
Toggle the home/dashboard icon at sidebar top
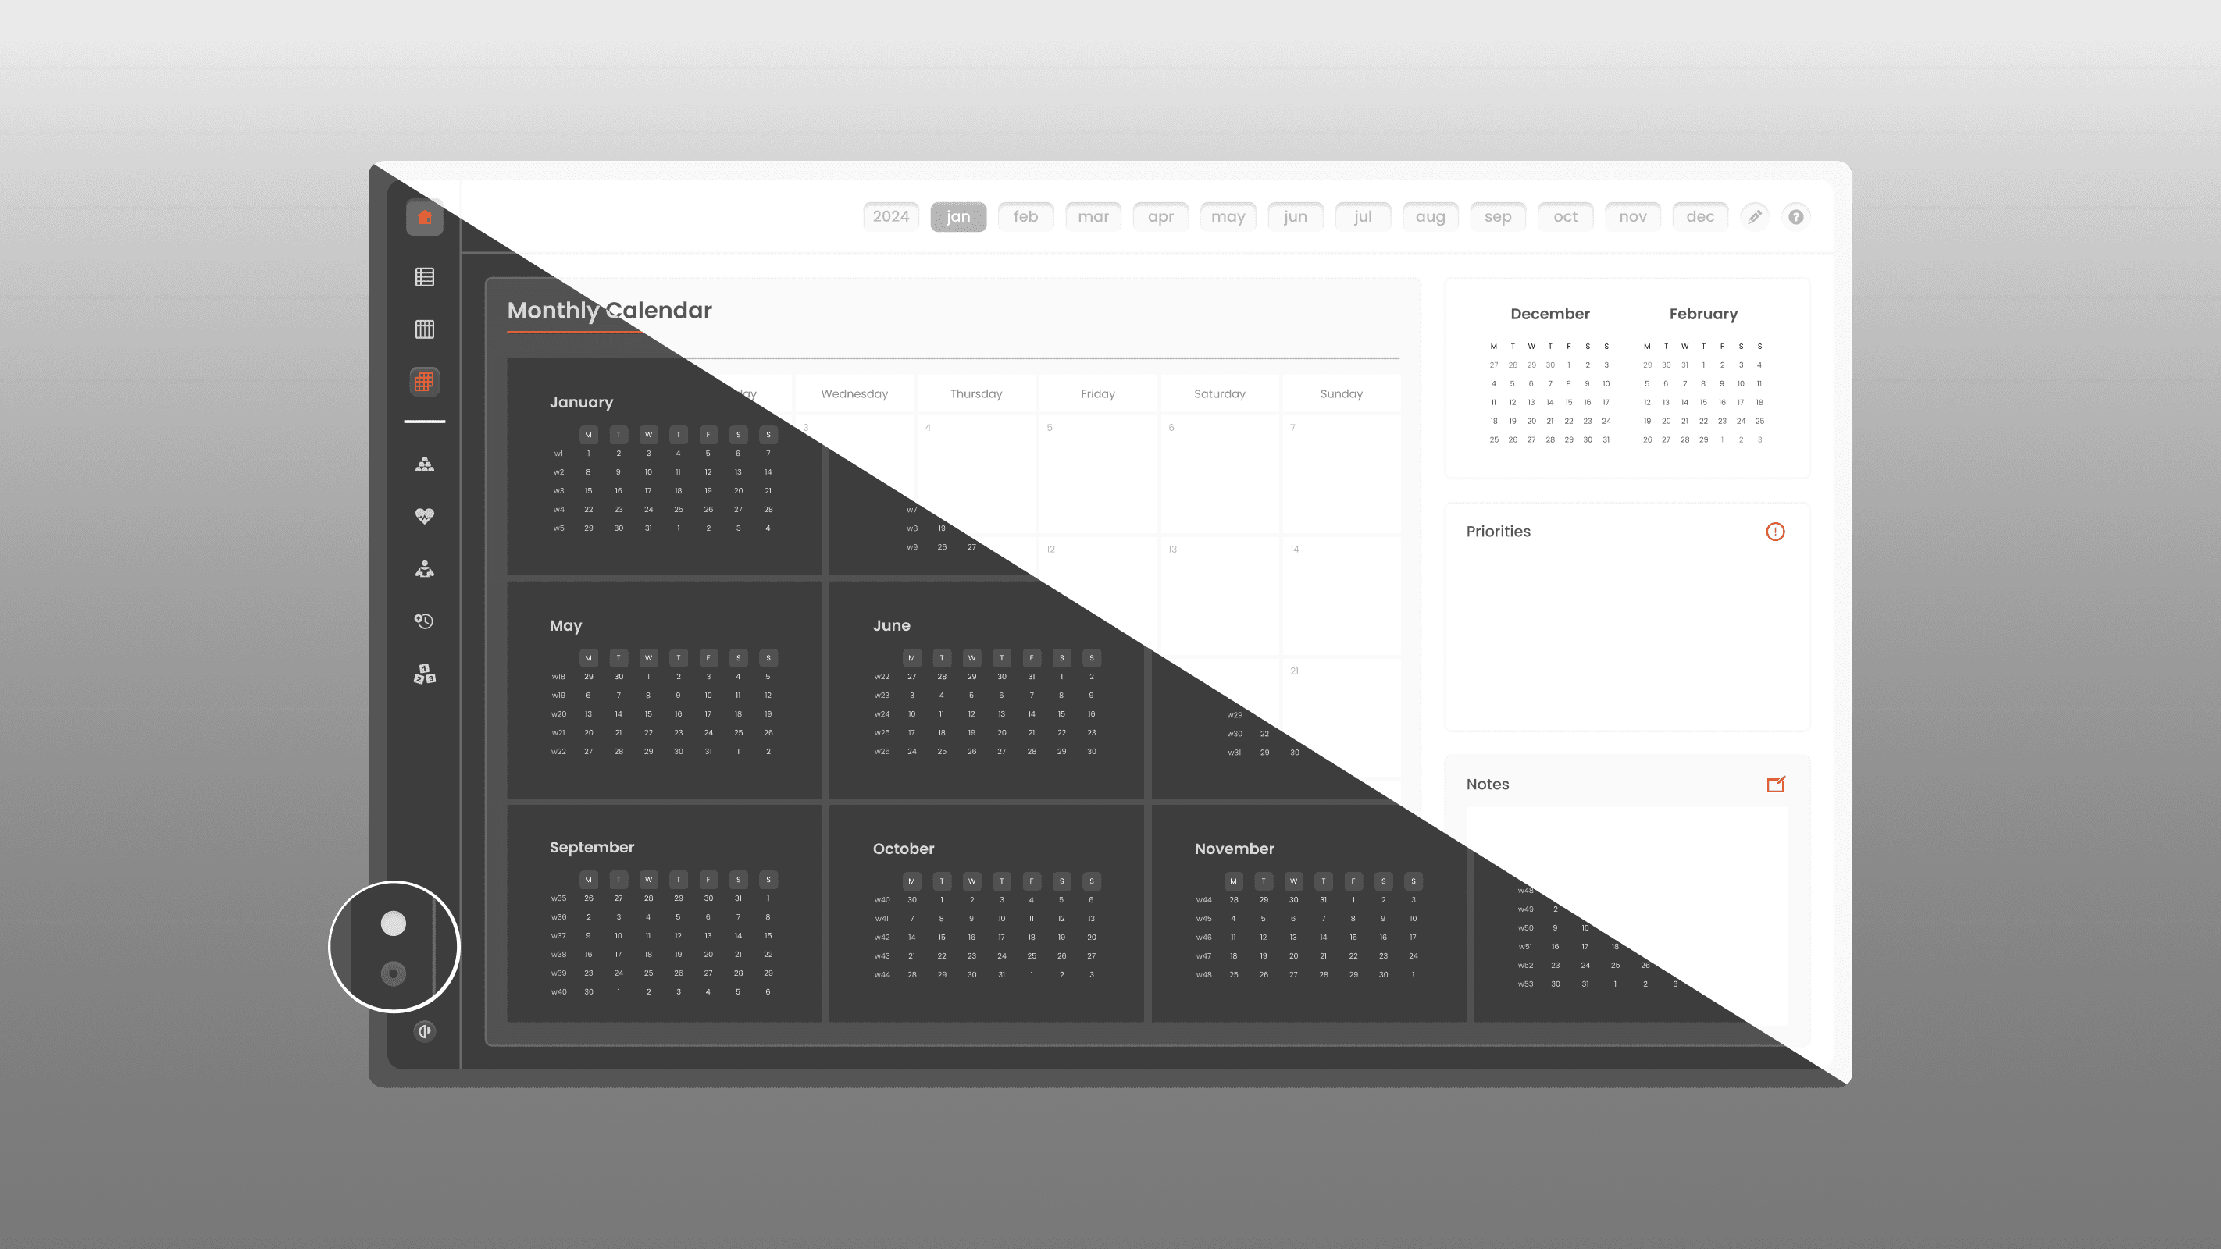[x=424, y=216]
